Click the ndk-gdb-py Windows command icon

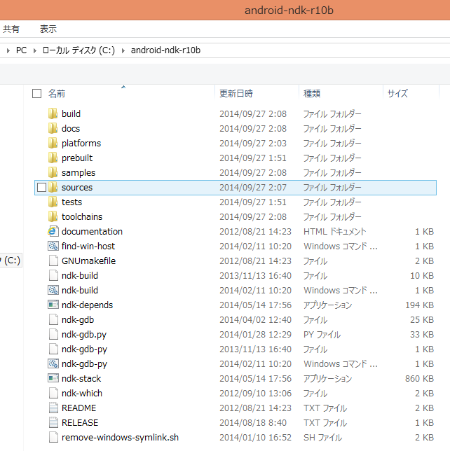[53, 363]
